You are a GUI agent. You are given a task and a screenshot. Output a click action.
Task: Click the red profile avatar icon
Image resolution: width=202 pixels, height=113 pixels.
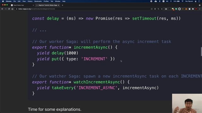click(196, 9)
